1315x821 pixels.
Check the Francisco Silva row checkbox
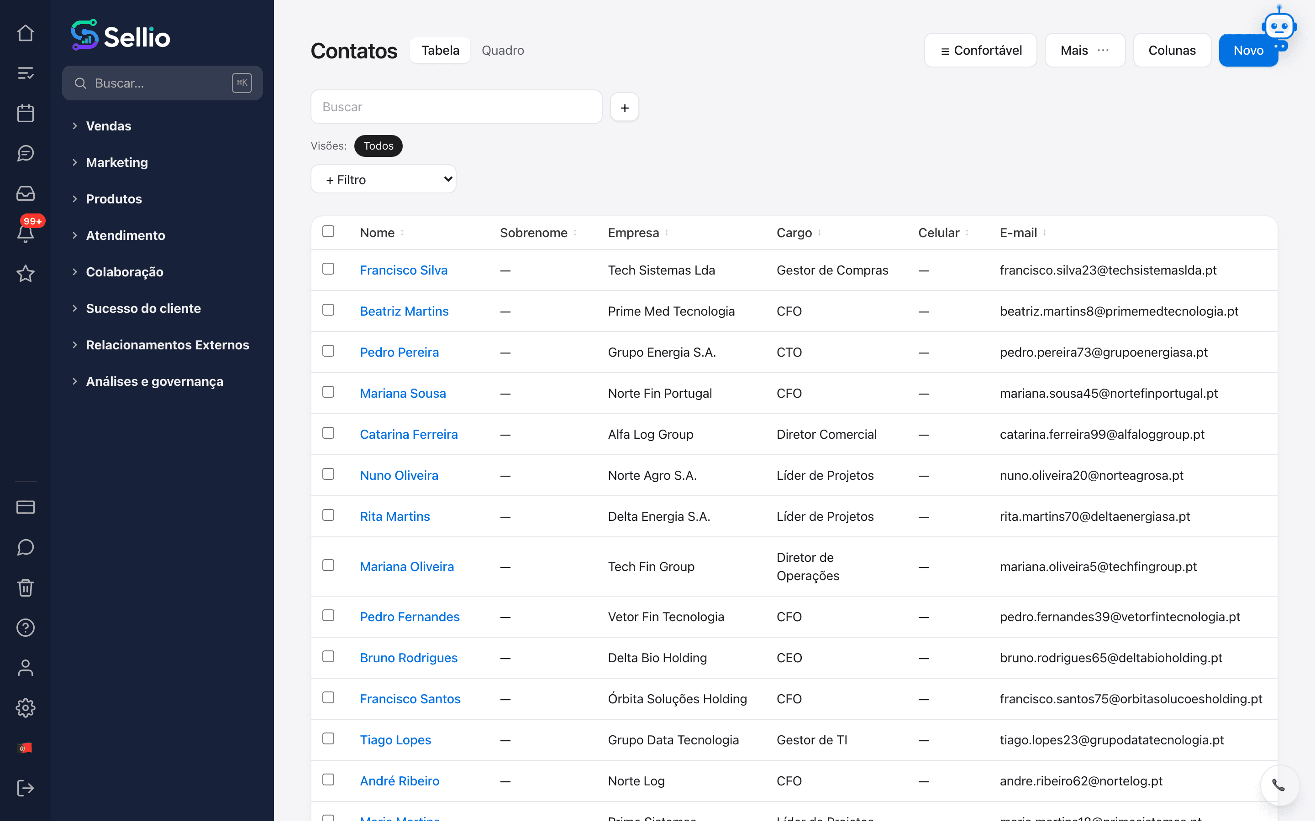[328, 269]
